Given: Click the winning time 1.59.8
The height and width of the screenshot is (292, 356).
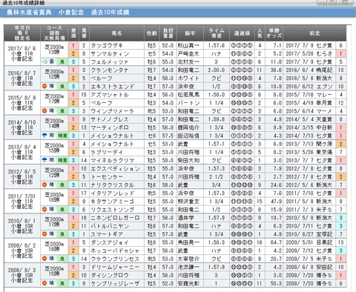Looking at the screenshot, I should (x=217, y=119).
